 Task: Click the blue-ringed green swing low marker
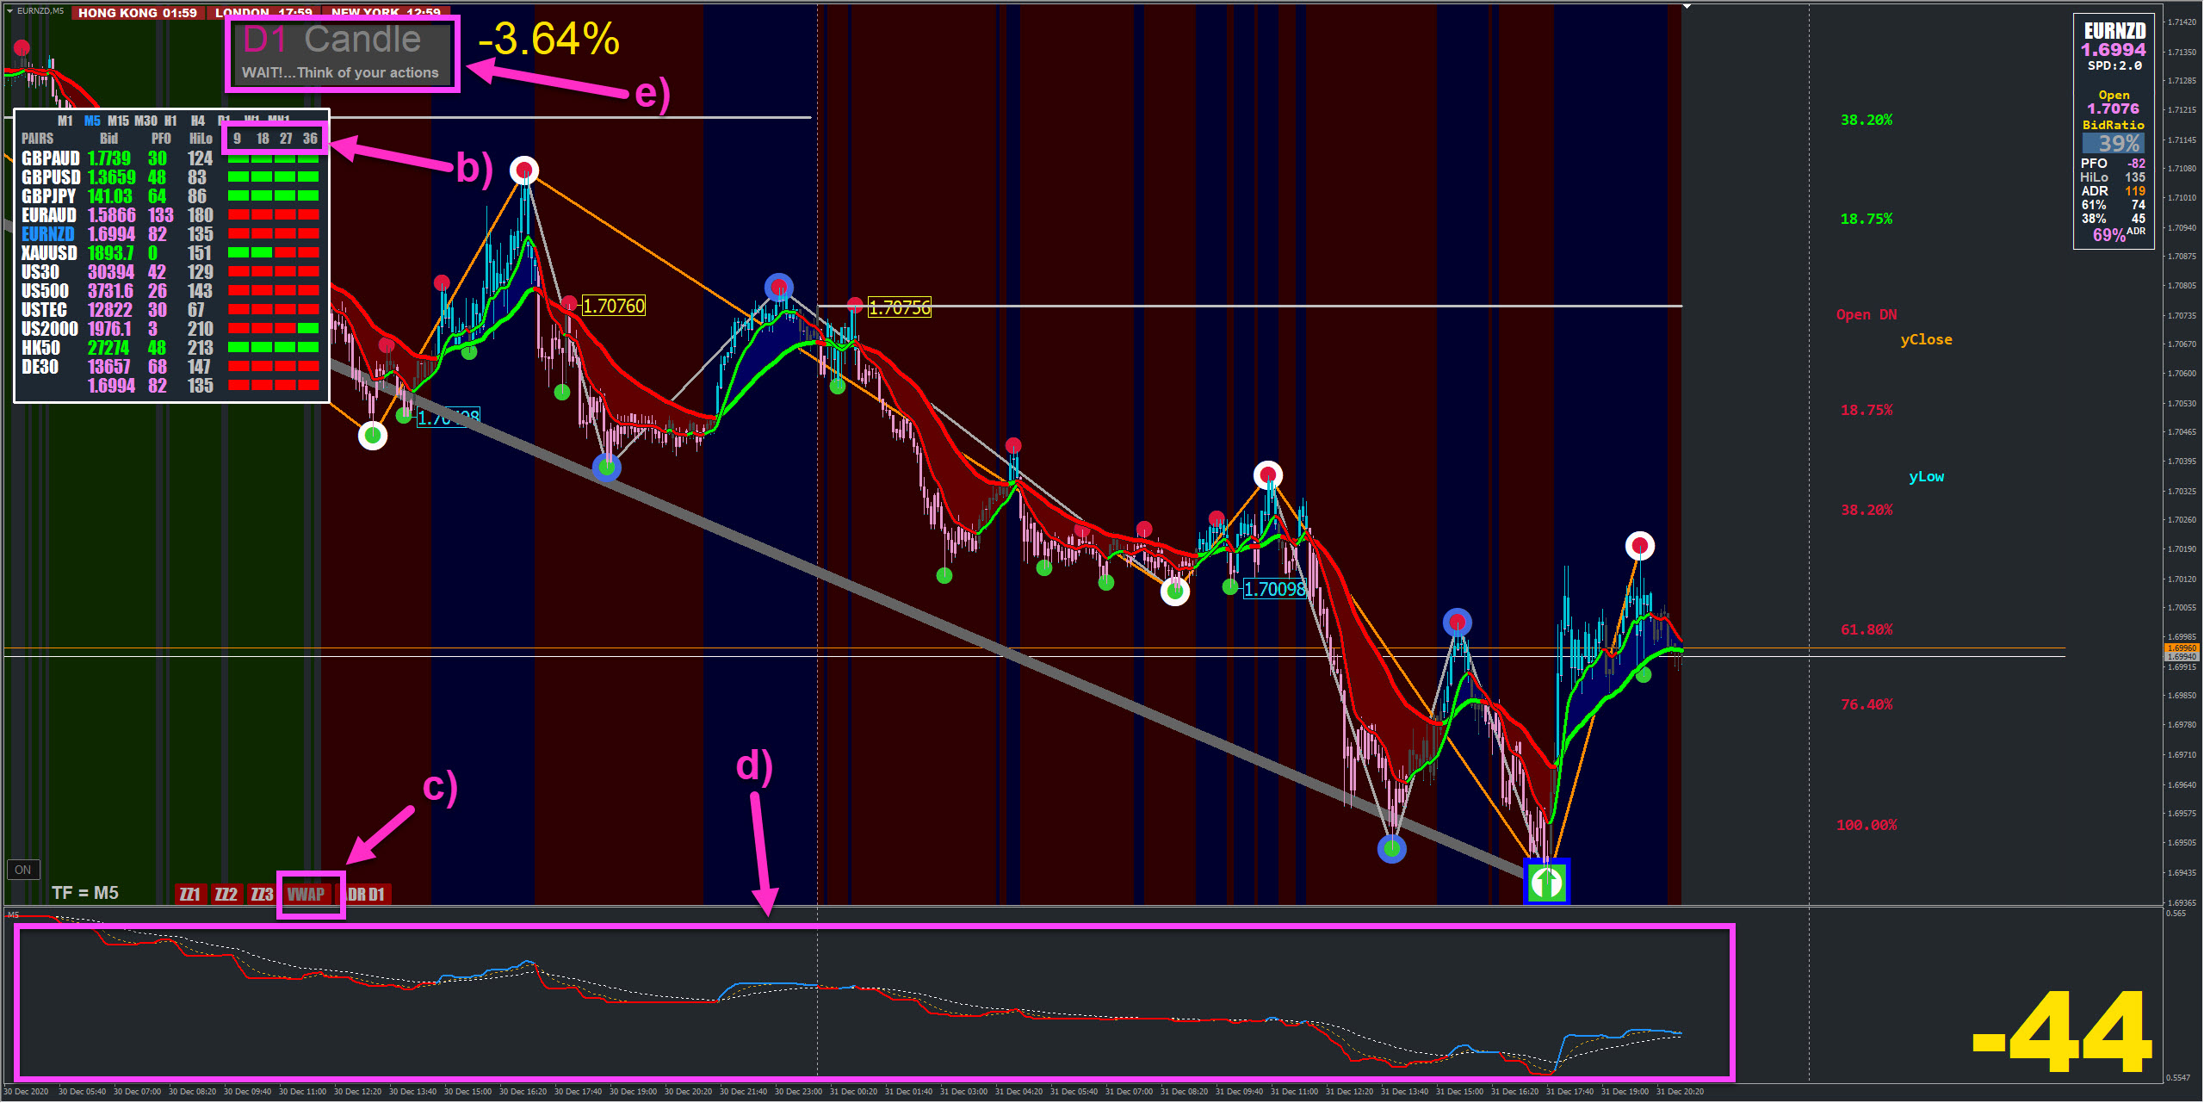click(607, 468)
